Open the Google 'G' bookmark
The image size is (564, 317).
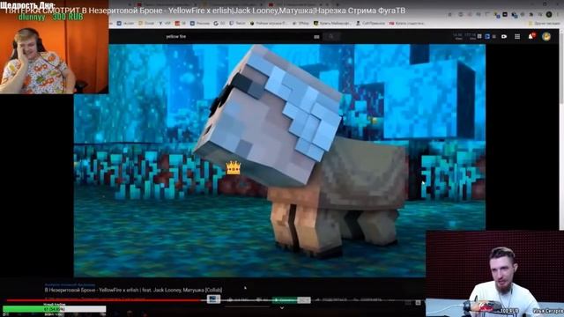(219, 24)
